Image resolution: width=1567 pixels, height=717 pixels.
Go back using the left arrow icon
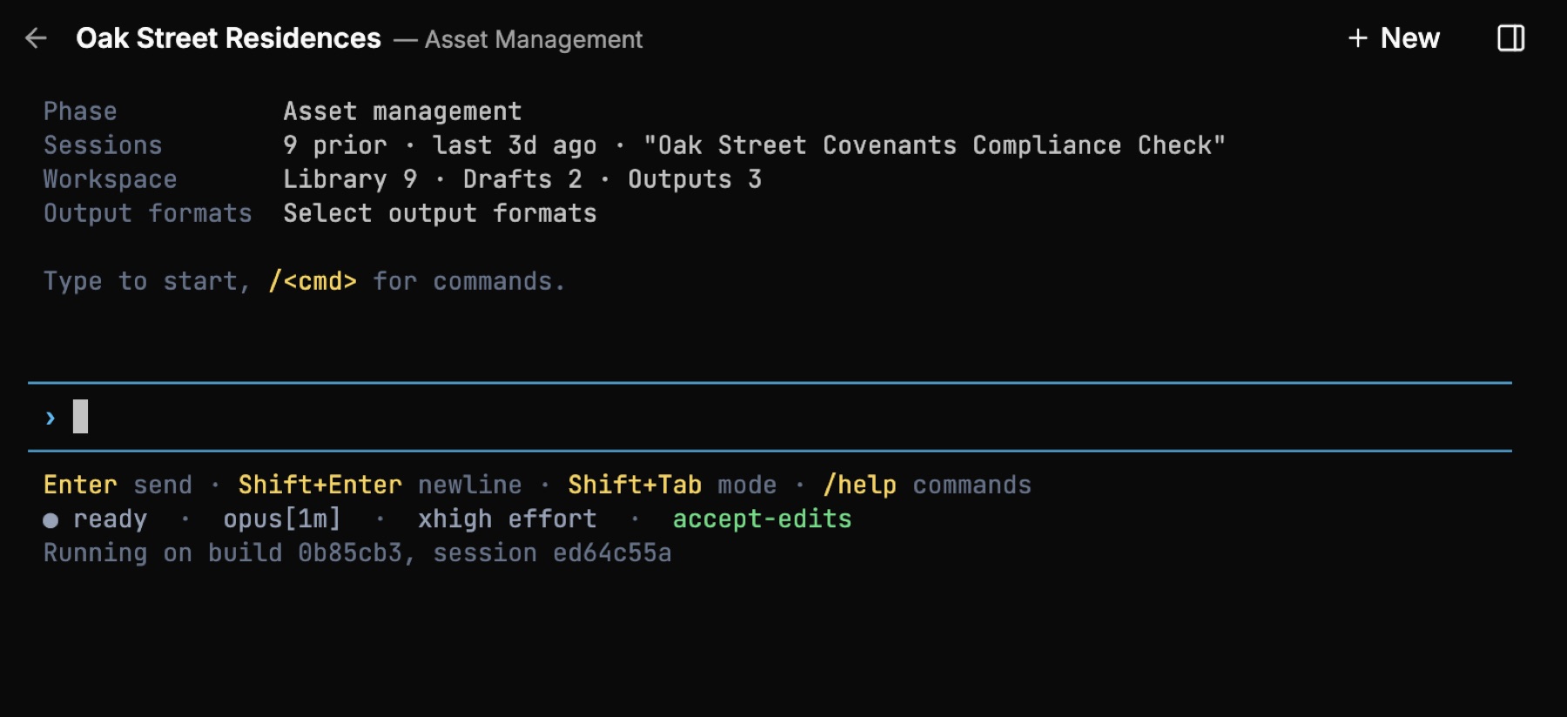36,38
